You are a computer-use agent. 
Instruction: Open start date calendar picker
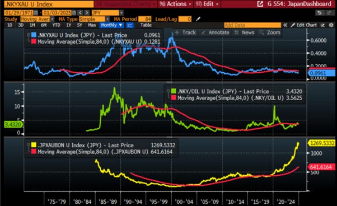pos(36,13)
